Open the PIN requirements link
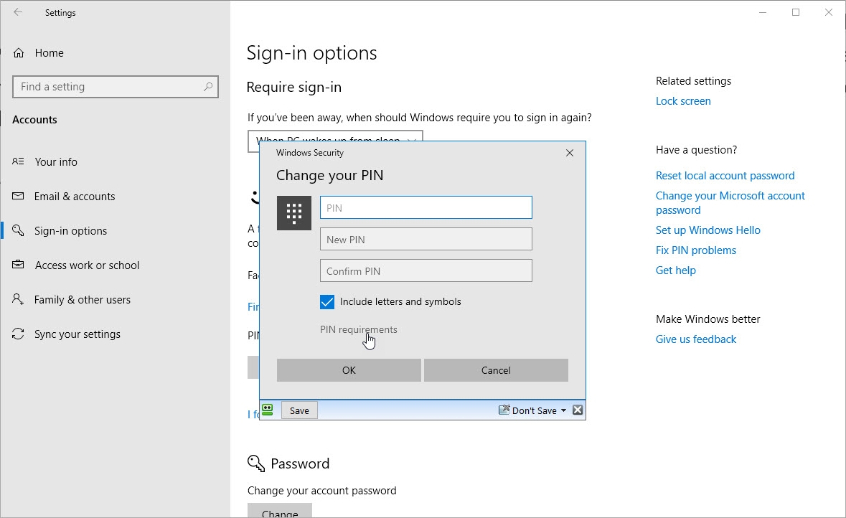 pyautogui.click(x=358, y=329)
